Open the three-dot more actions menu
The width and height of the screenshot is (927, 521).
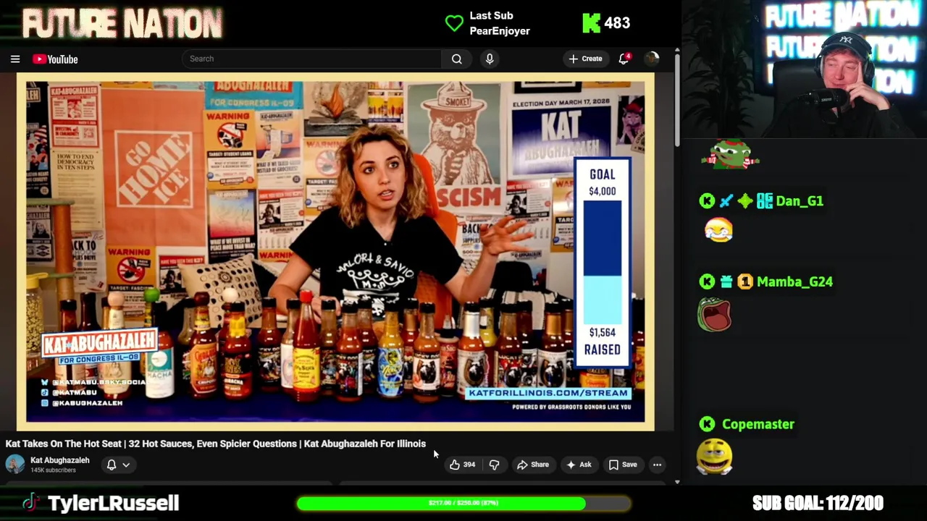657,465
